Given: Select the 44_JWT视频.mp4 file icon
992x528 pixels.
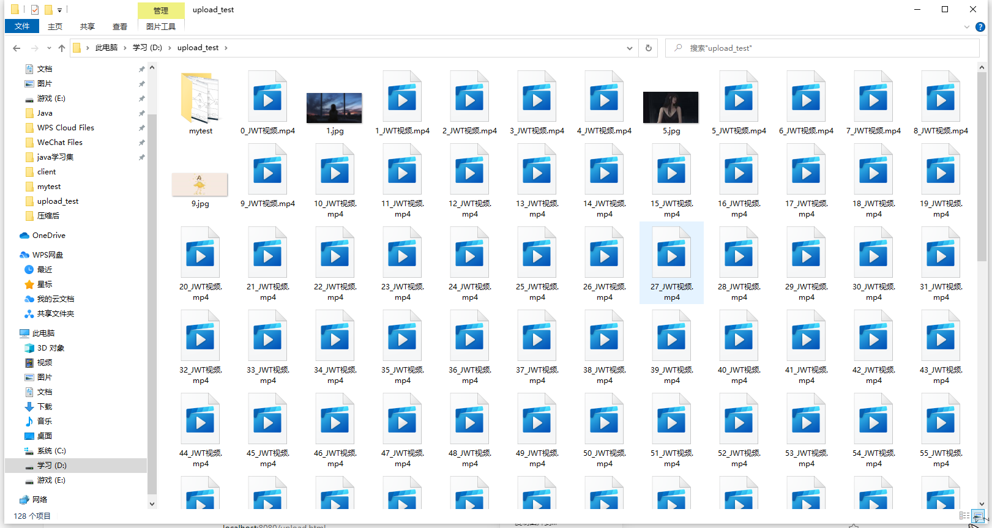Looking at the screenshot, I should coord(200,418).
